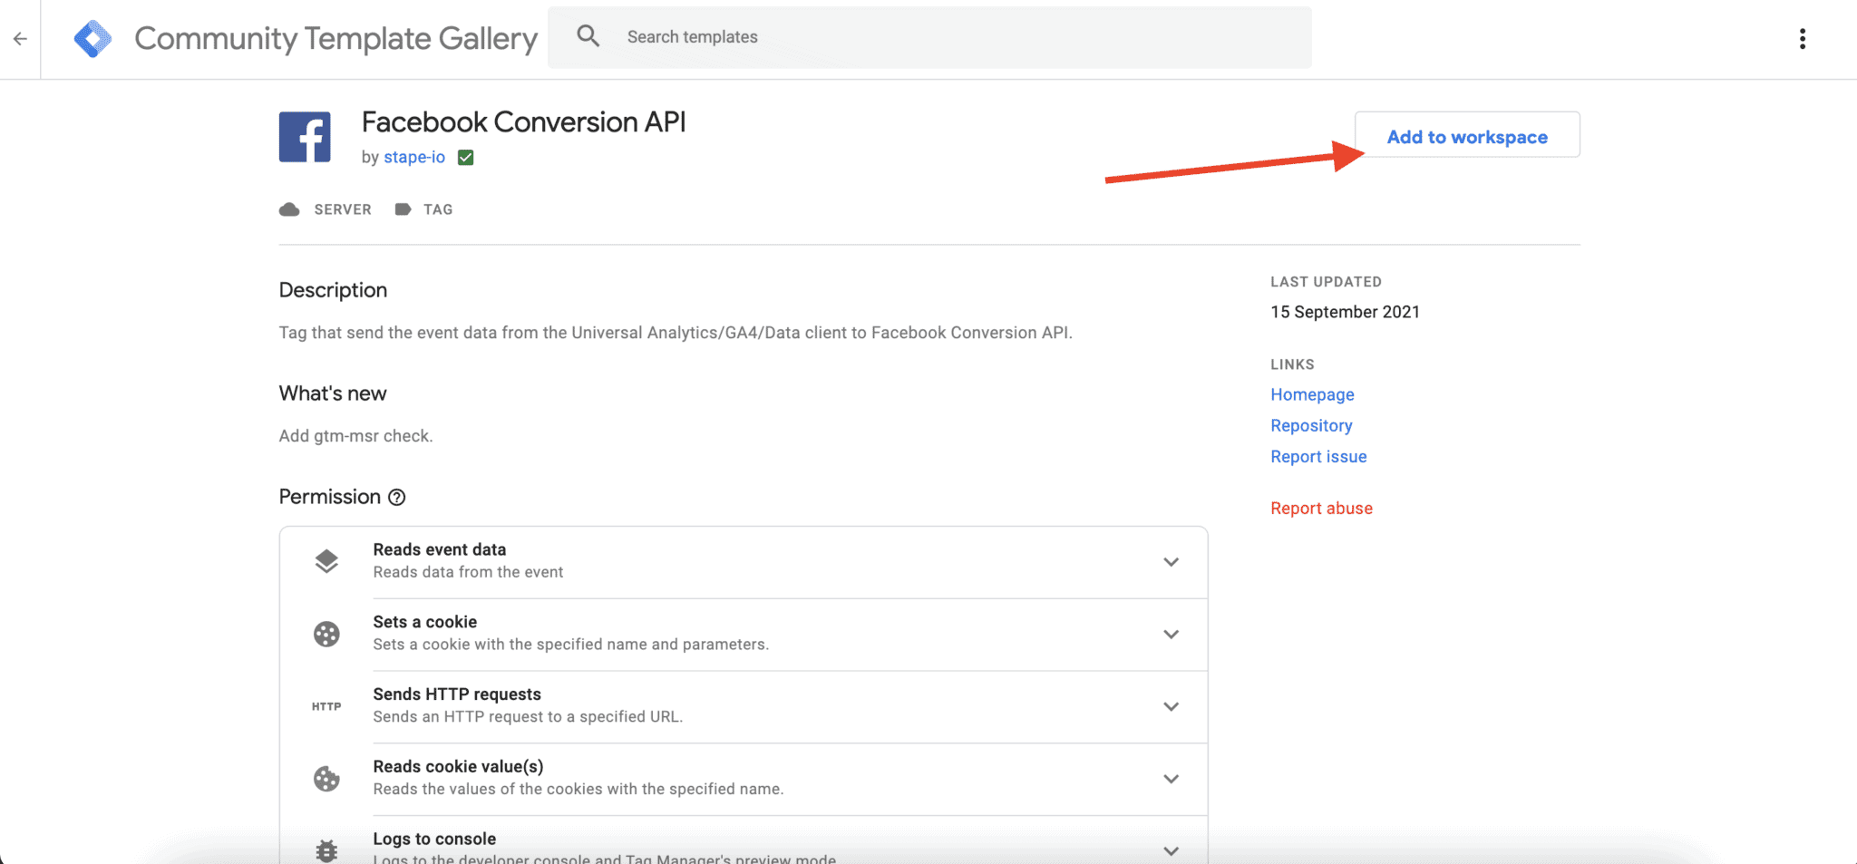Click the Sets a cookie icon
The height and width of the screenshot is (864, 1857).
click(x=326, y=634)
